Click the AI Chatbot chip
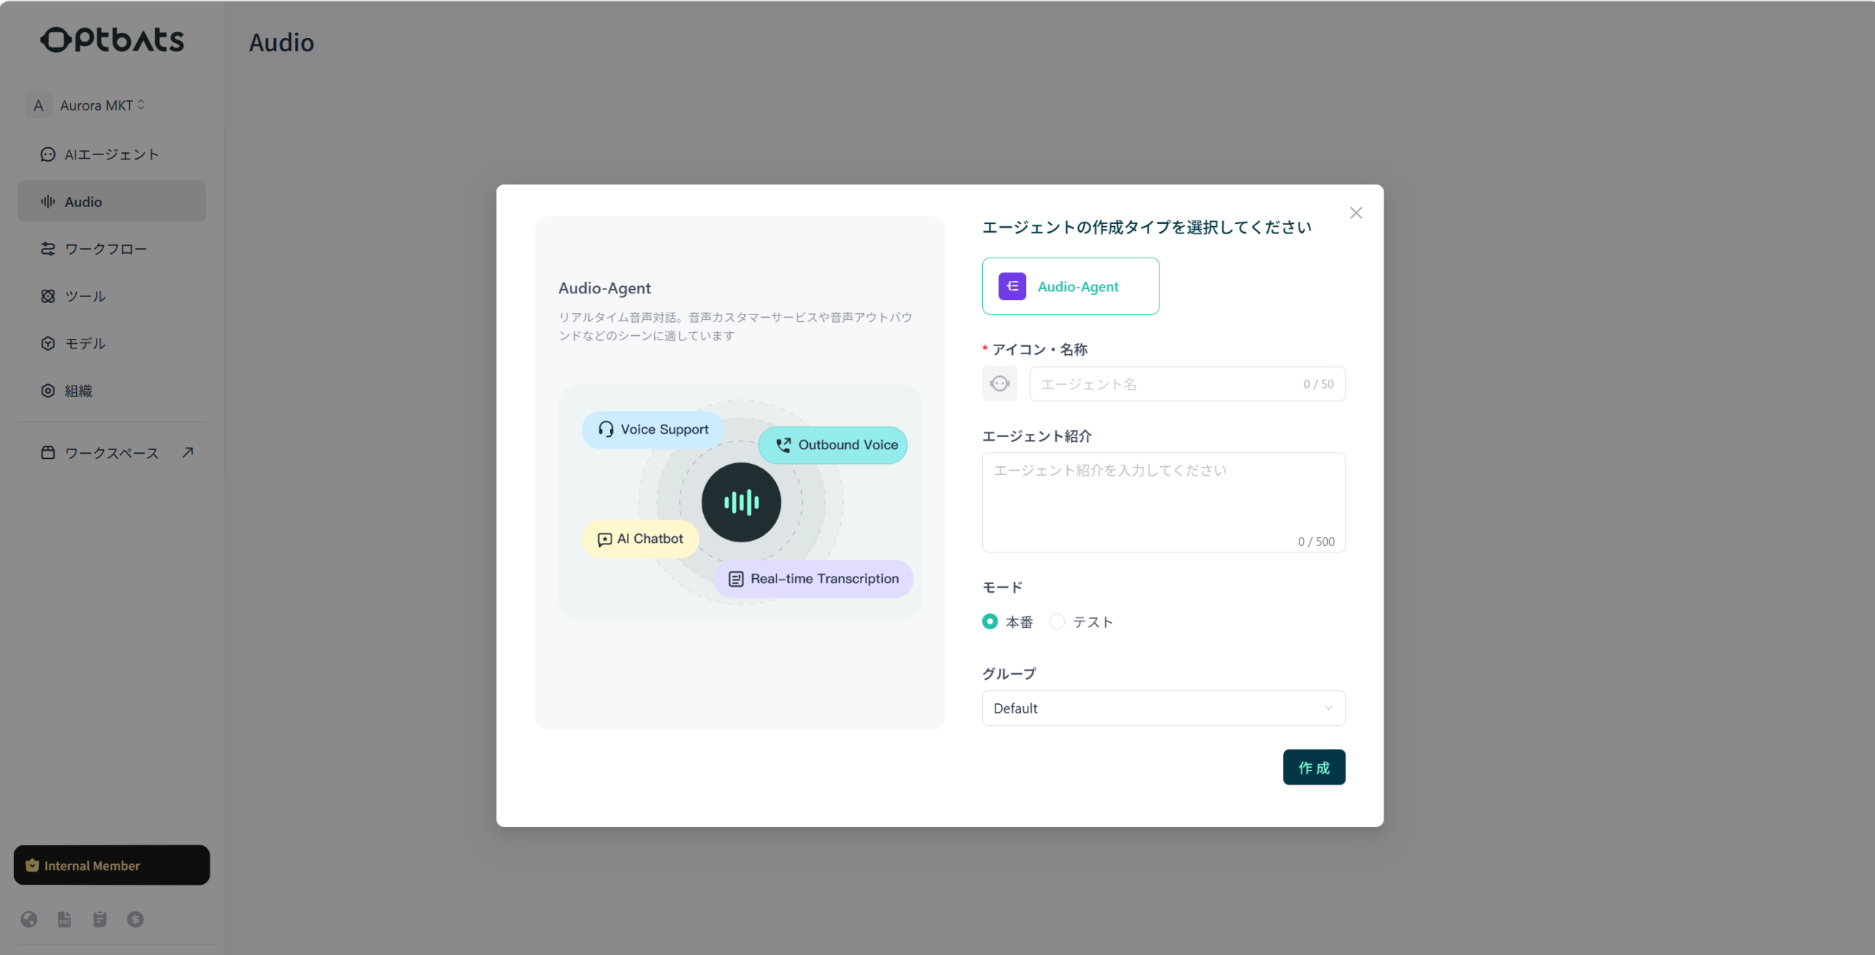The width and height of the screenshot is (1875, 955). coord(640,539)
